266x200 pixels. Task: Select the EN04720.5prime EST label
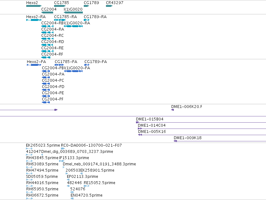[87, 196]
